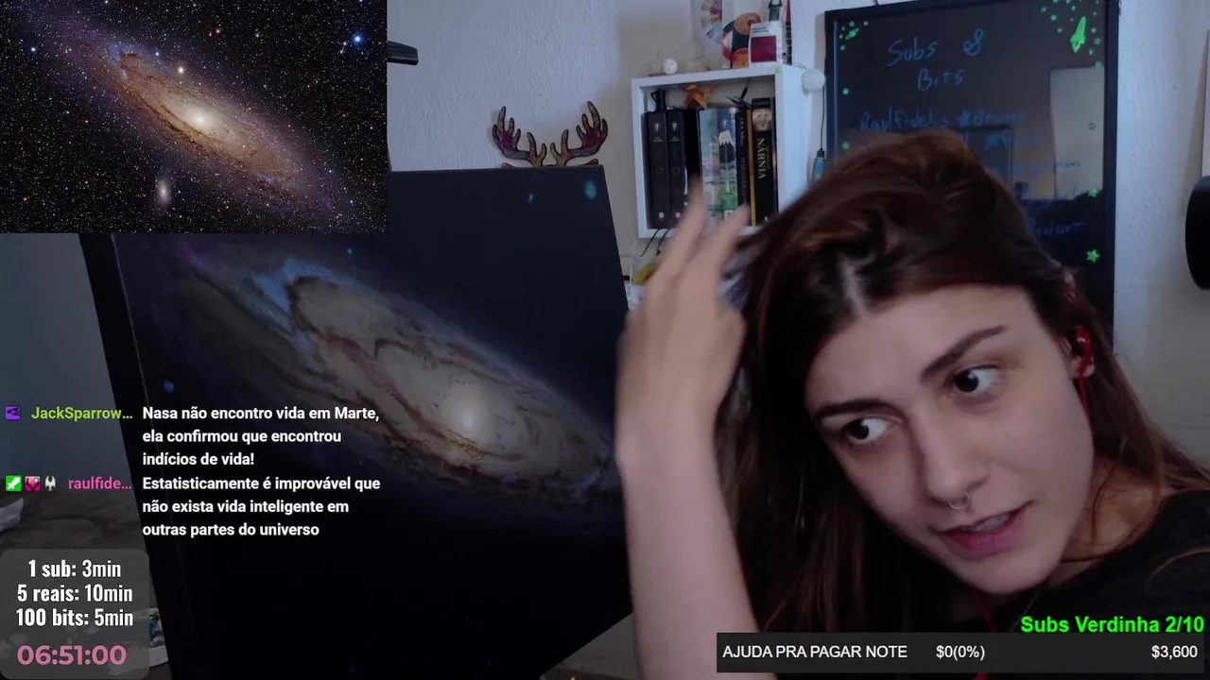Click the text 'outras partes do universo'
The width and height of the screenshot is (1210, 680).
pyautogui.click(x=231, y=530)
